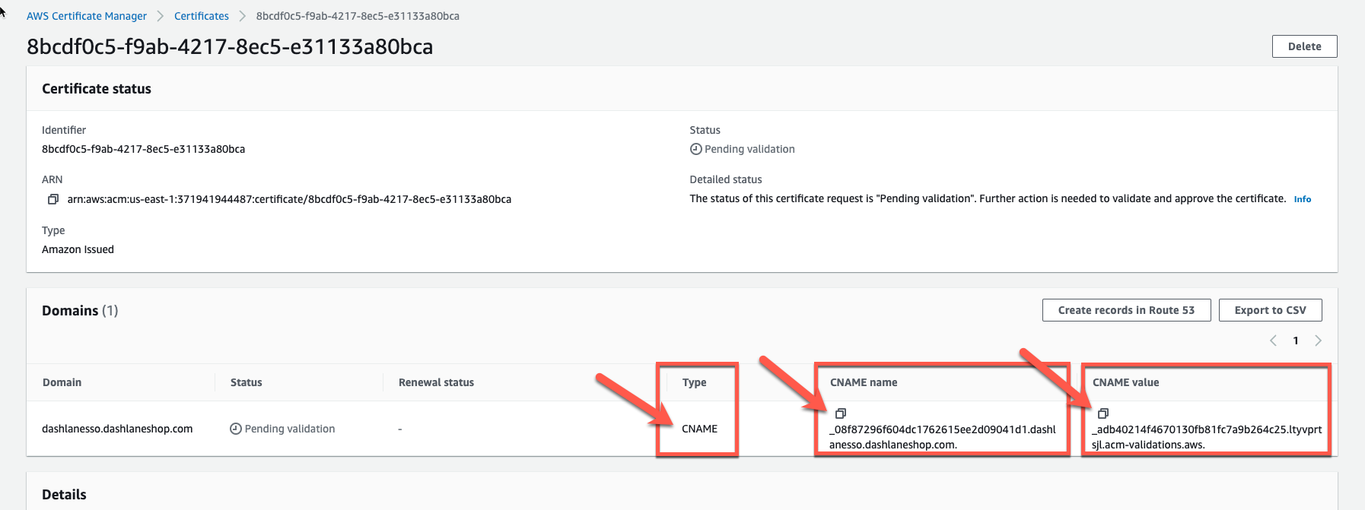Click the Certificate status section heading
The height and width of the screenshot is (510, 1365).
pos(97,89)
